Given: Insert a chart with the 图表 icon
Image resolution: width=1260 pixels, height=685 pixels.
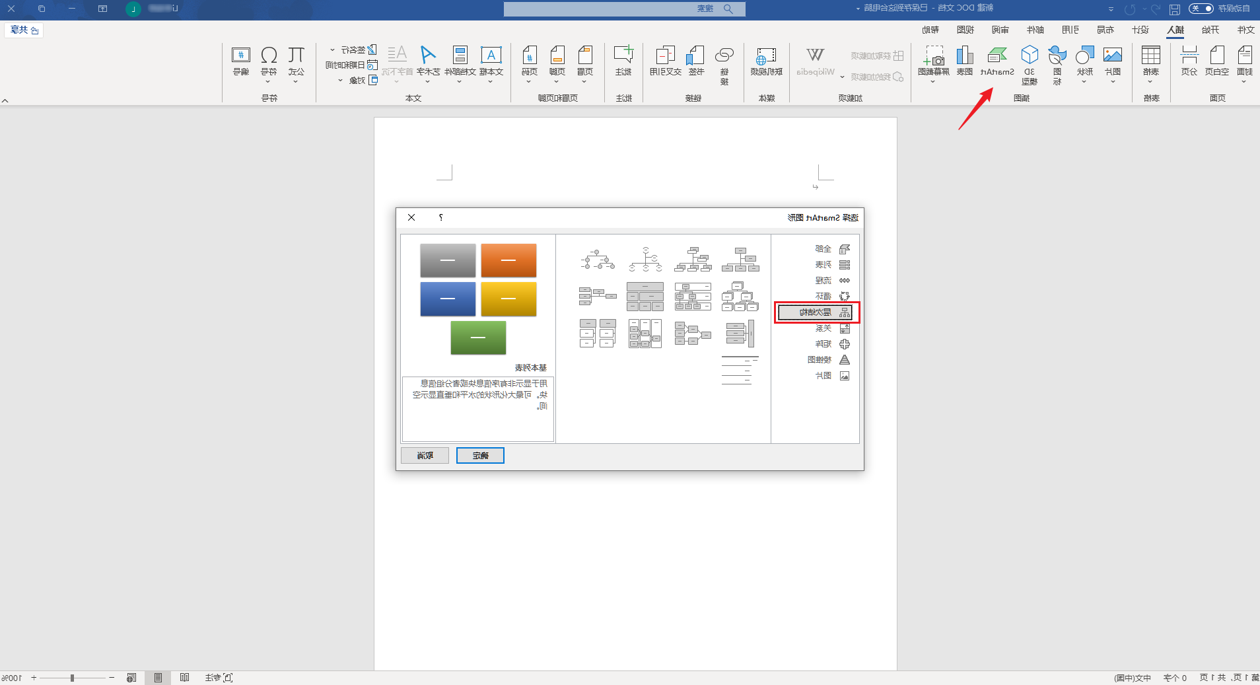Looking at the screenshot, I should pos(965,61).
